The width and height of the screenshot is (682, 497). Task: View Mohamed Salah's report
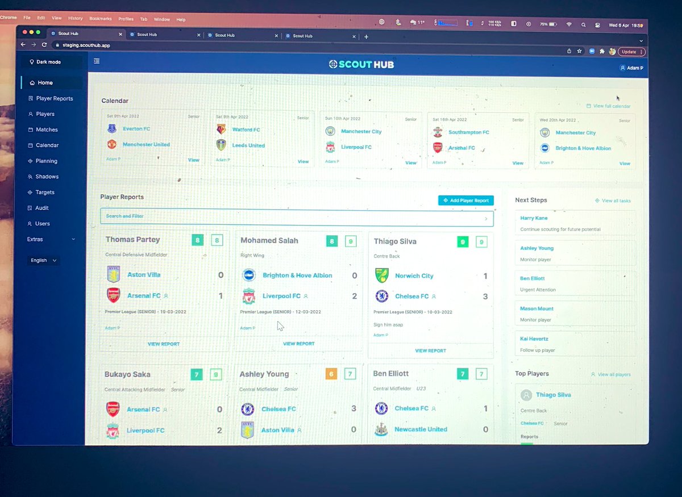[298, 343]
